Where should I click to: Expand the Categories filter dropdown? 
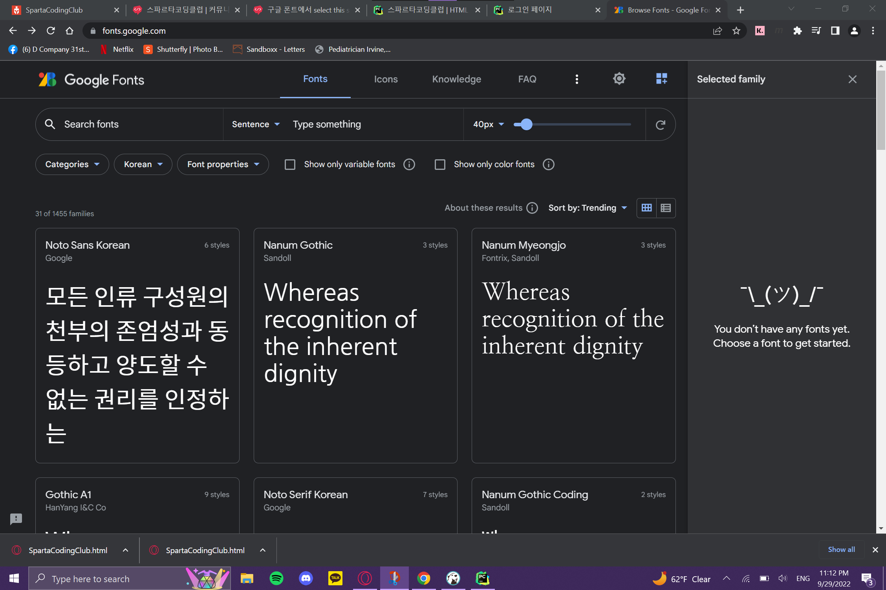pos(72,164)
